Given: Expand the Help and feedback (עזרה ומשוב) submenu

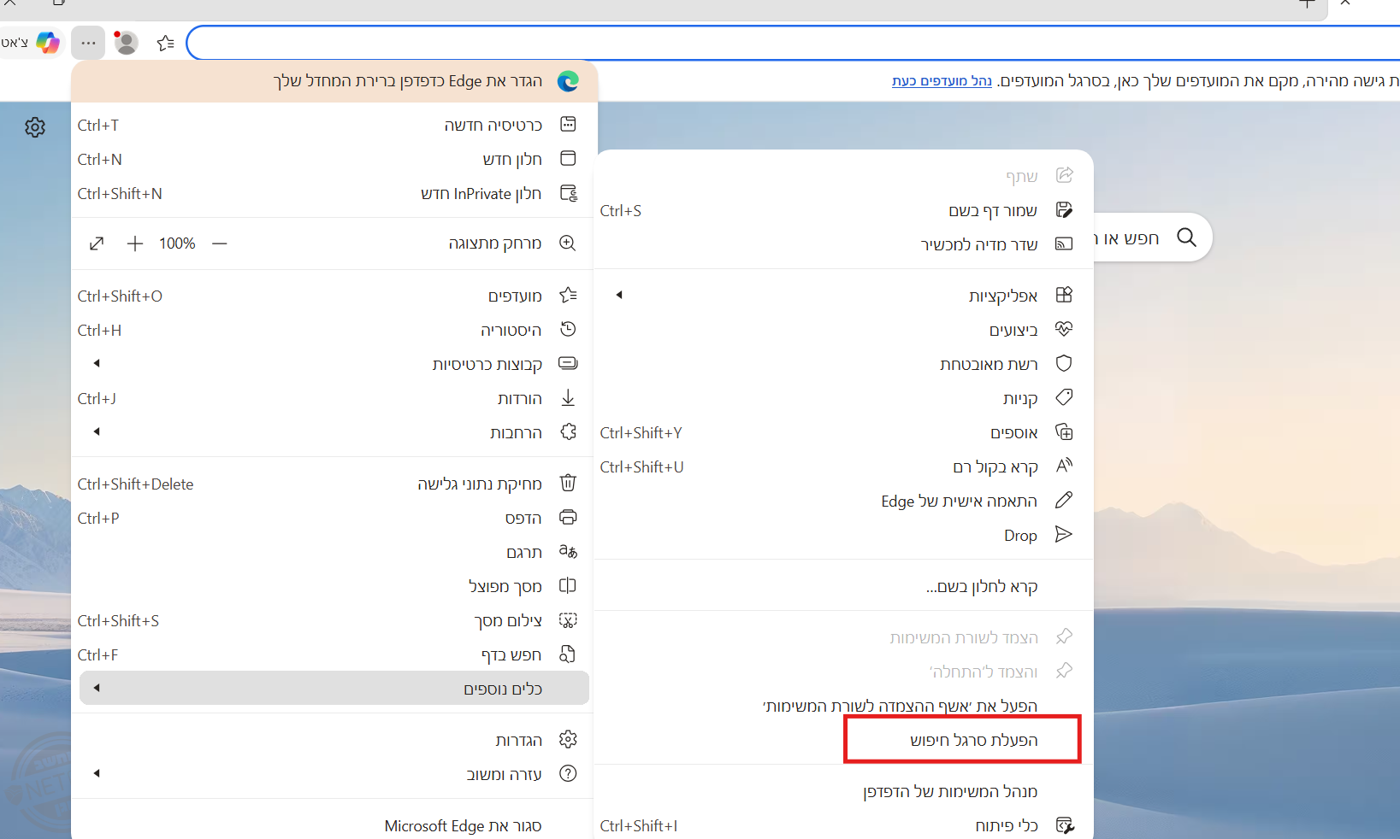Looking at the screenshot, I should (97, 773).
